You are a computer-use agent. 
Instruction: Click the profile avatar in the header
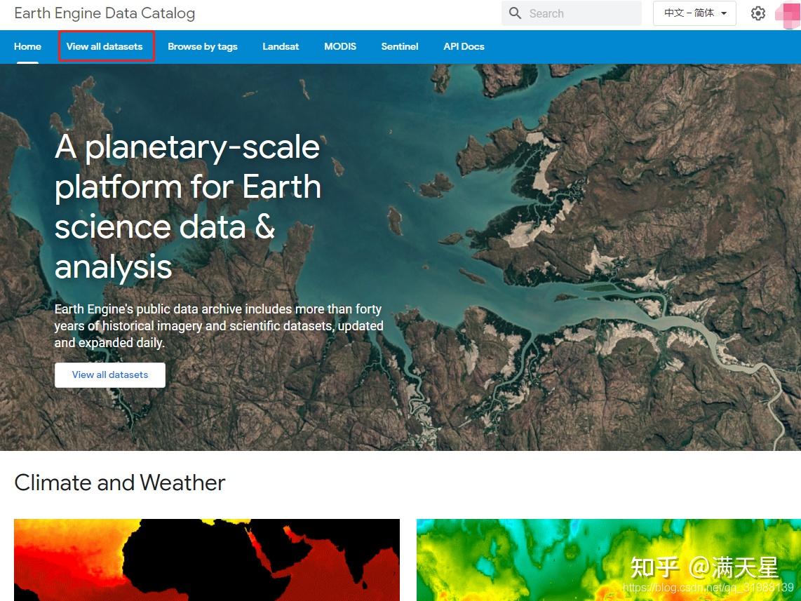pyautogui.click(x=788, y=13)
